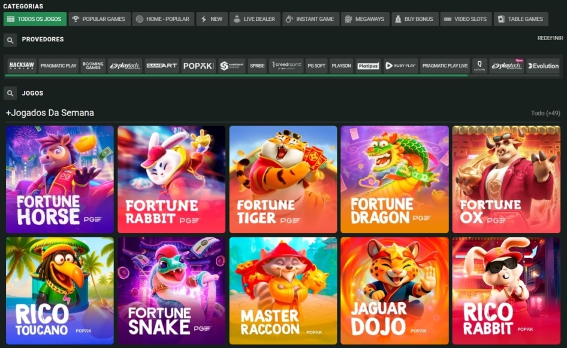Filter by Ruby Play provider

(x=400, y=66)
